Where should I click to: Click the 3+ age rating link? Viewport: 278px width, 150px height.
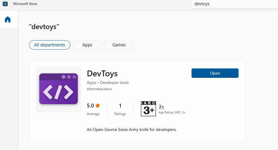161,107
